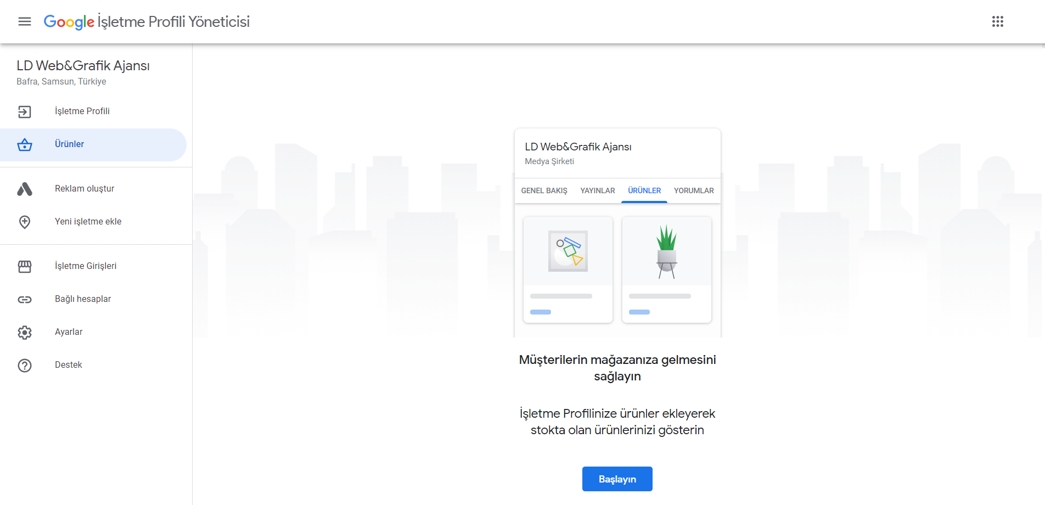Choose Yeni işletme ekle

point(93,222)
